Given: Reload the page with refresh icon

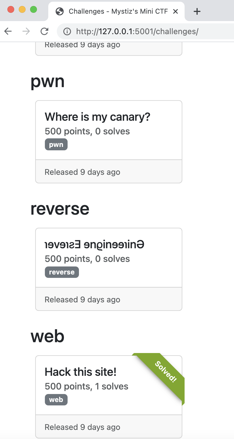Looking at the screenshot, I should (x=44, y=31).
